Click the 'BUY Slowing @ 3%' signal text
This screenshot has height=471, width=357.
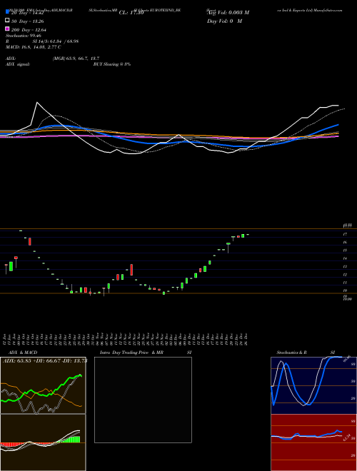point(112,64)
